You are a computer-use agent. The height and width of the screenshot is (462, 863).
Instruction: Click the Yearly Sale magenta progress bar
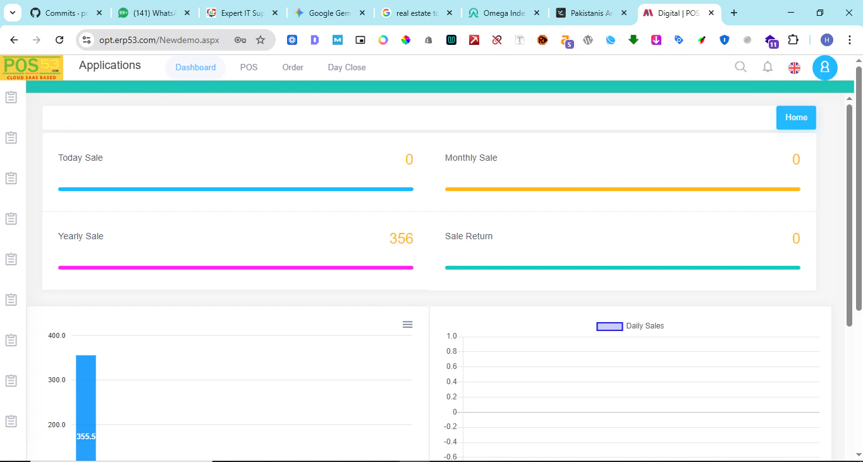point(236,268)
